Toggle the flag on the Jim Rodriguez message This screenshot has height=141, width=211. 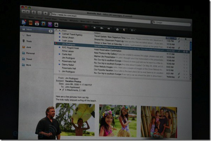click(x=56, y=43)
